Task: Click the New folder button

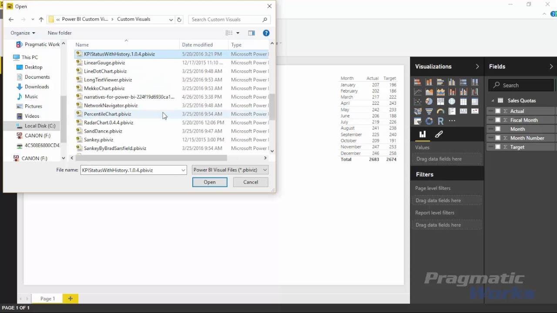Action: pos(60,33)
